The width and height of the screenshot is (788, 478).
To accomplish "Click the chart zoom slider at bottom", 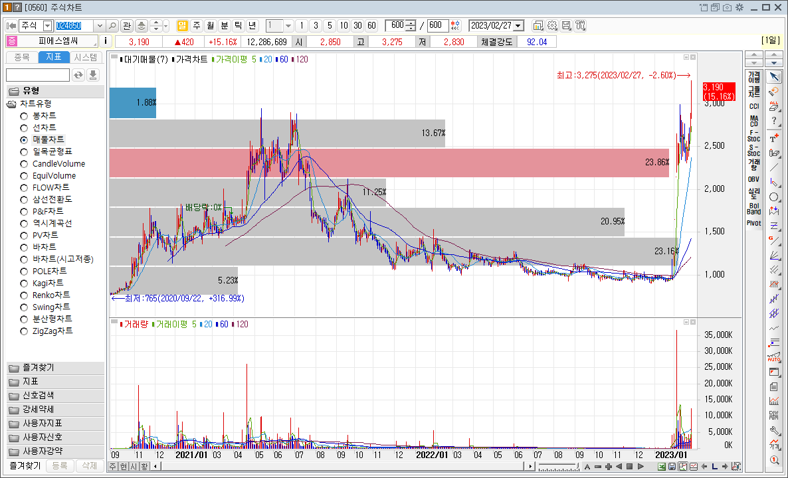I will click(558, 467).
